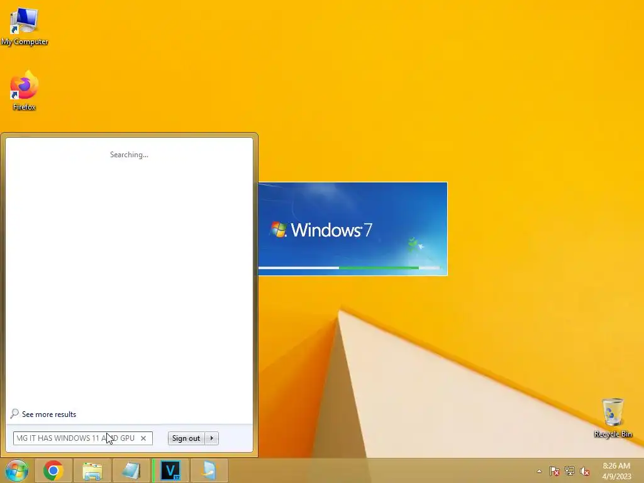Open the Notepad taskbar icon
Image resolution: width=644 pixels, height=483 pixels.
click(131, 470)
